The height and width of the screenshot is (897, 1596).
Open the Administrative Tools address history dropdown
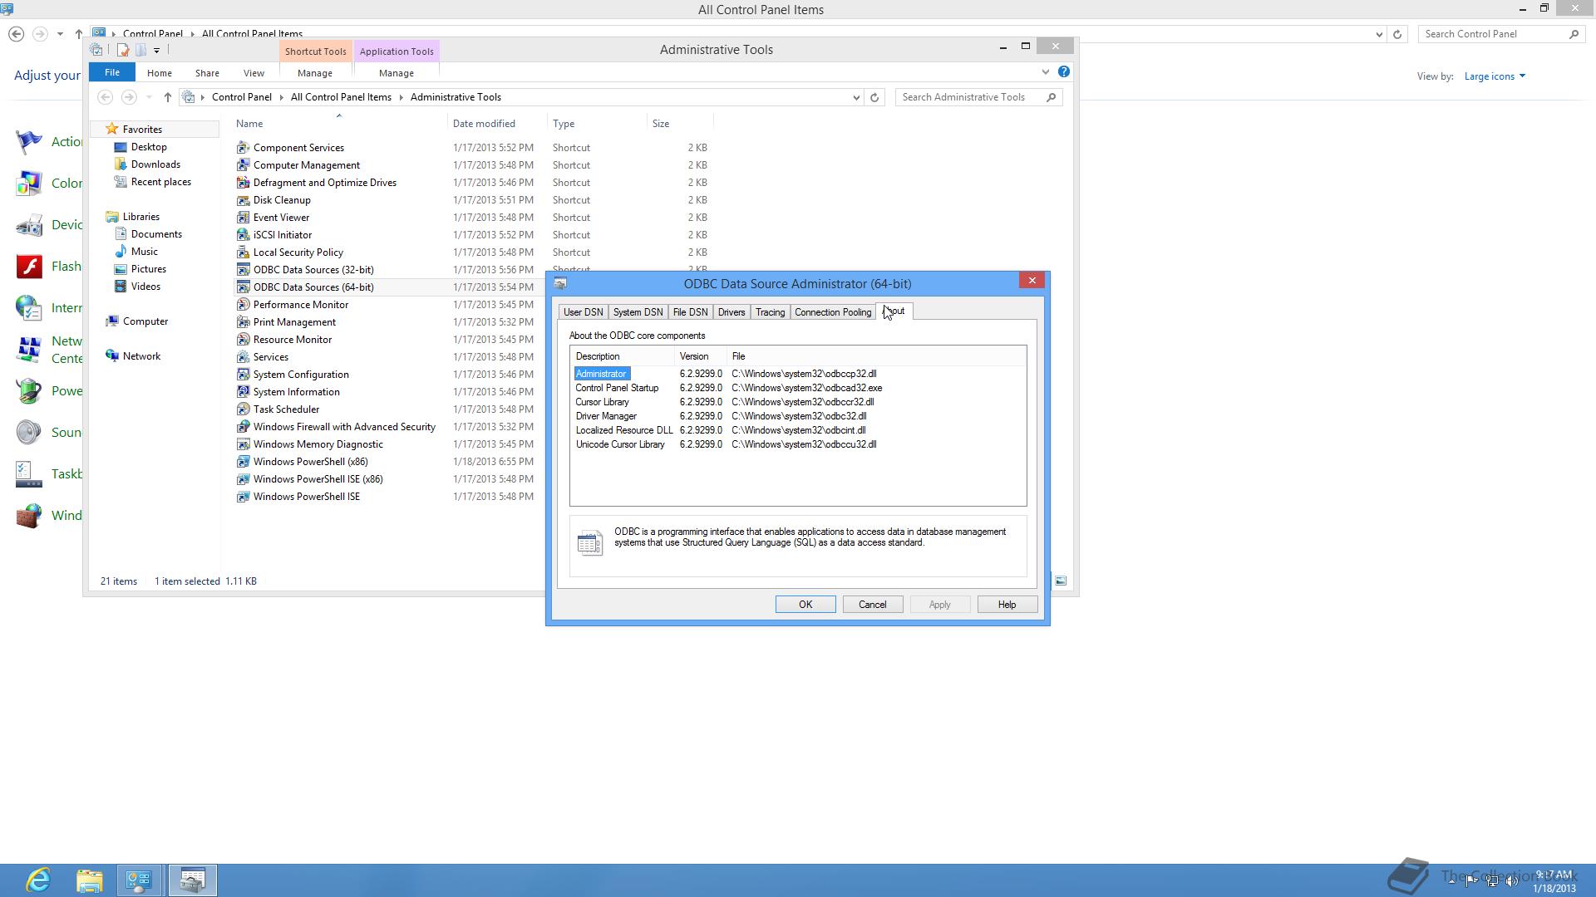(856, 97)
